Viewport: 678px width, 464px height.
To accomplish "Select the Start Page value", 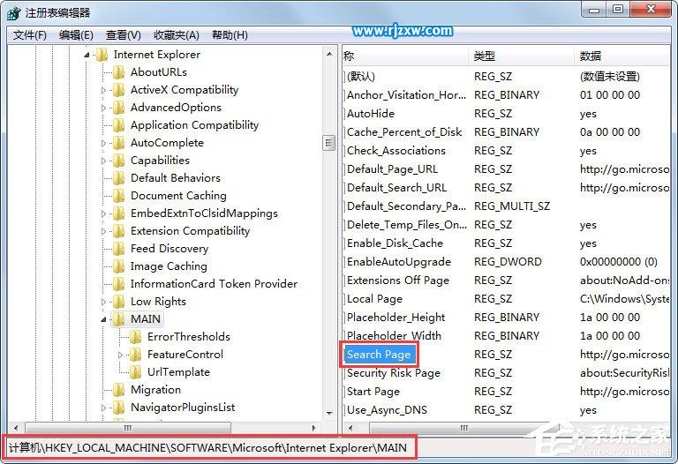I will [373, 392].
